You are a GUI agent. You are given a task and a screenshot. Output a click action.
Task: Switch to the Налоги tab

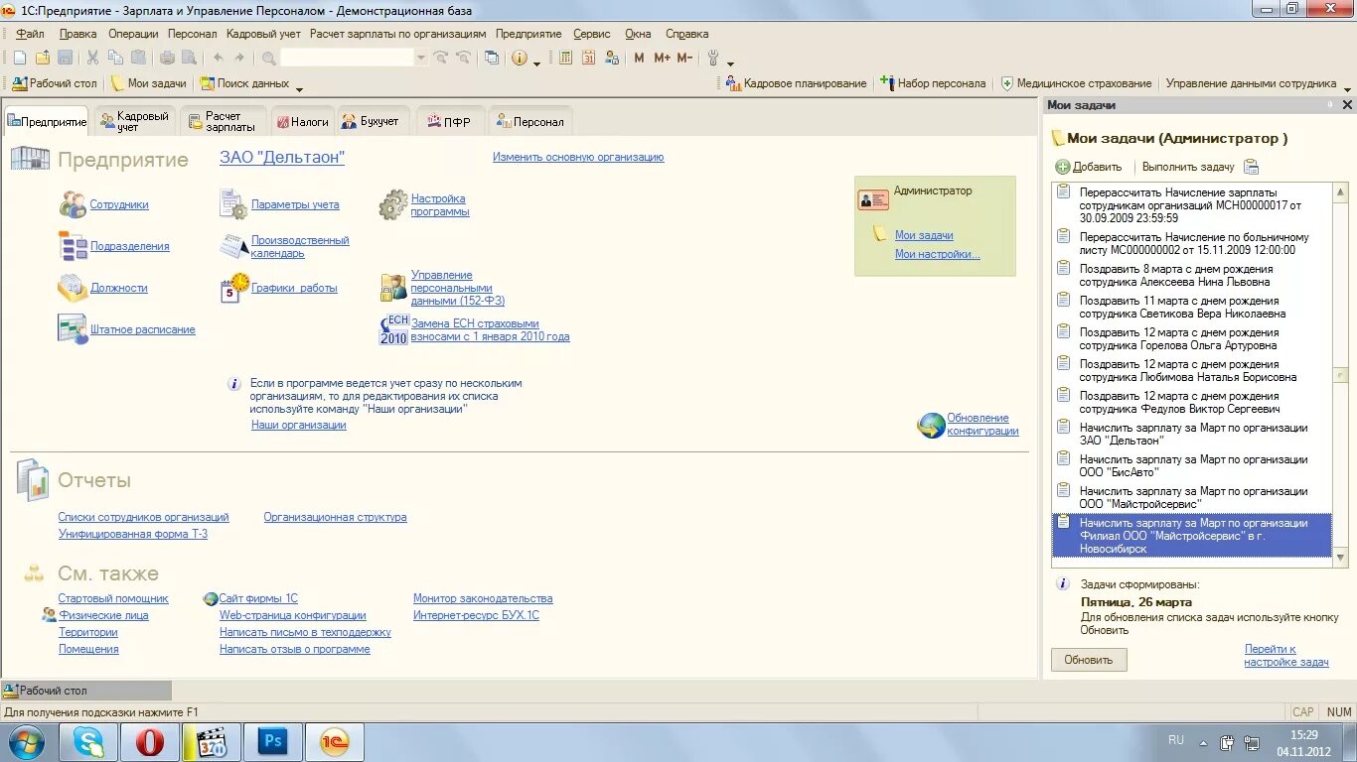[x=303, y=121]
